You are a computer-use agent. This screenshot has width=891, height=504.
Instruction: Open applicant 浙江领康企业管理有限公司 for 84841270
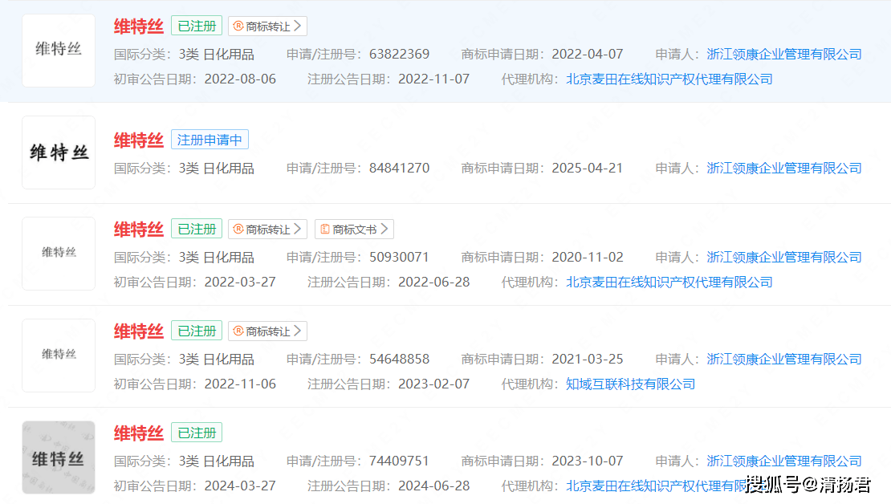(784, 169)
